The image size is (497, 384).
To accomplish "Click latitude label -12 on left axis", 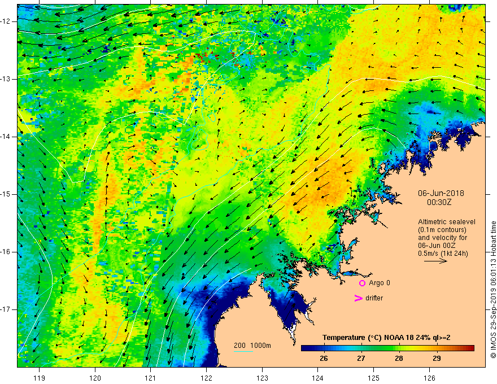I will point(6,21).
